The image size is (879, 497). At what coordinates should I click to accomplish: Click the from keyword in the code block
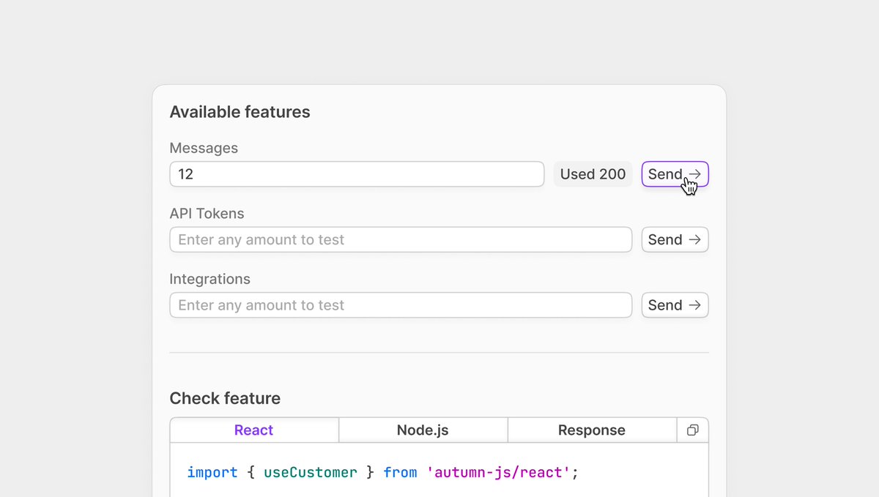(400, 473)
